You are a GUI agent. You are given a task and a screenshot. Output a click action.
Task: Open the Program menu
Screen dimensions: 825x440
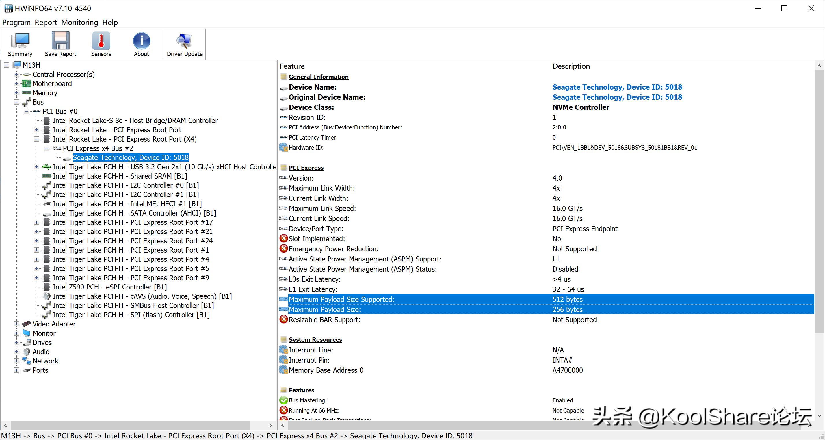click(x=16, y=23)
